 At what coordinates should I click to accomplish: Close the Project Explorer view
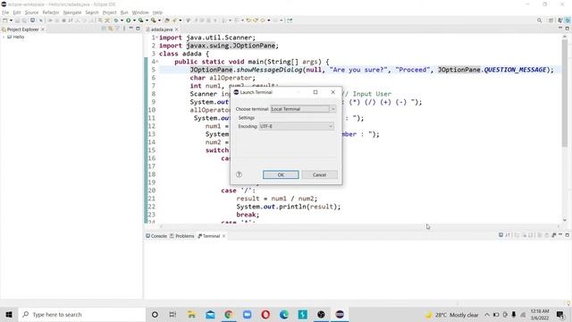coord(43,30)
